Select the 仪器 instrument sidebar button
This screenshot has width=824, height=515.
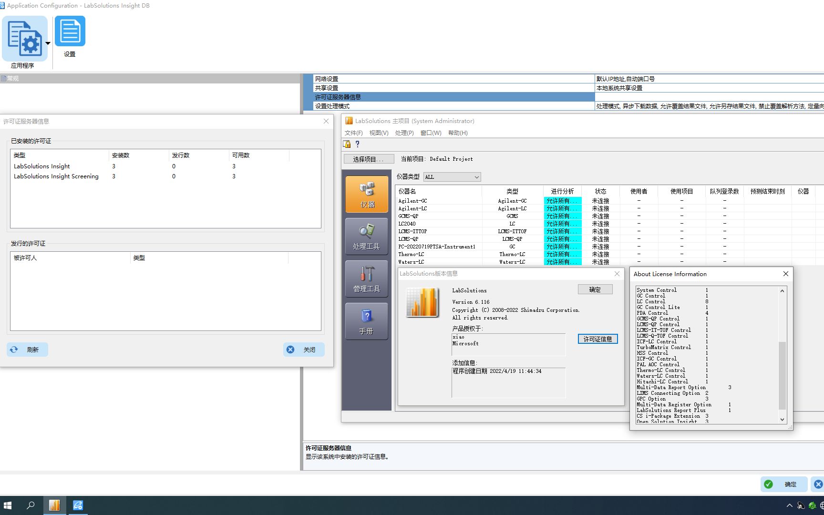[367, 194]
